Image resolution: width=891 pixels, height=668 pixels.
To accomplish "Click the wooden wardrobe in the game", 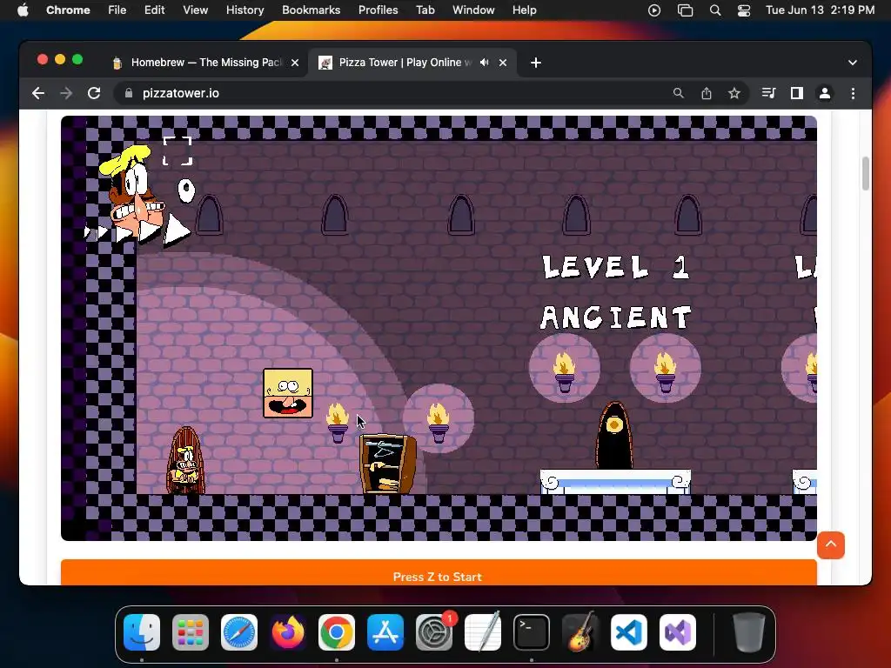I will pos(388,464).
